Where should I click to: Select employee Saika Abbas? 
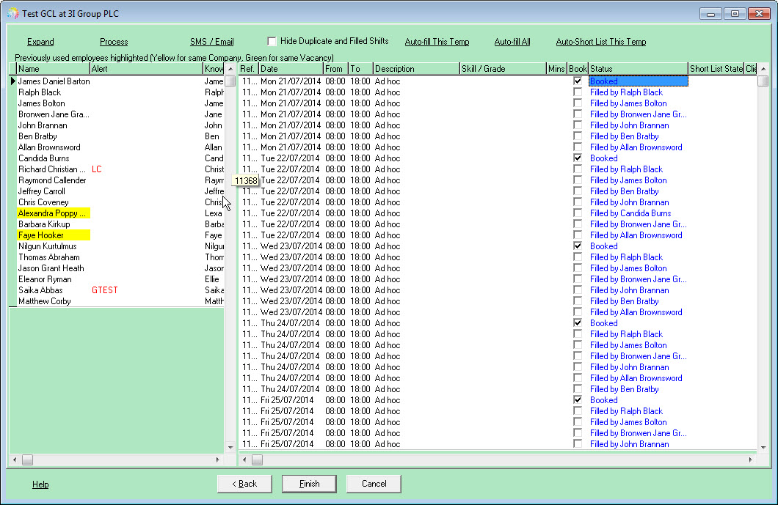(40, 290)
